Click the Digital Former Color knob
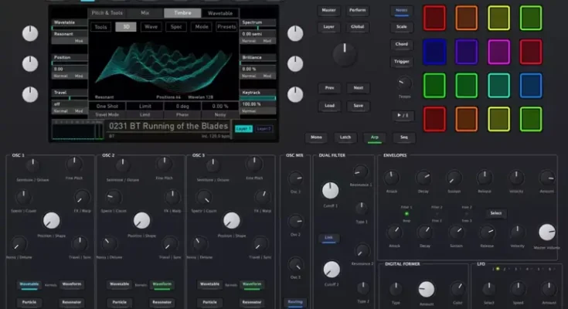Image resolution: width=568 pixels, height=309 pixels. tap(457, 289)
